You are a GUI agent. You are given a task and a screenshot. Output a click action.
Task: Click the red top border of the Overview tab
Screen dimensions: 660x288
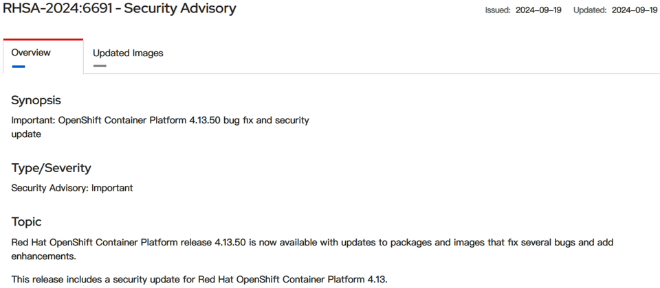[43, 40]
